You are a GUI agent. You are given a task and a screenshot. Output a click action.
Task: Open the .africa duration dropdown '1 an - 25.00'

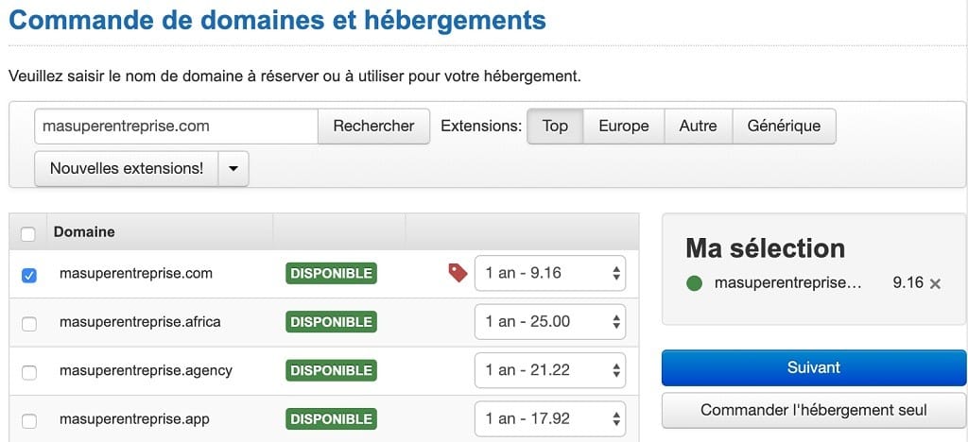[x=549, y=322]
